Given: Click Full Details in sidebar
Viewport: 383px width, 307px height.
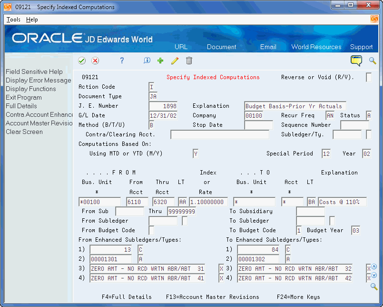Looking at the screenshot, I should click(x=21, y=106).
